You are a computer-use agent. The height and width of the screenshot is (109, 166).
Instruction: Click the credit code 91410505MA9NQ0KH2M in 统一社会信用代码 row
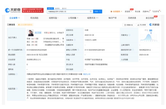(x=37, y=50)
